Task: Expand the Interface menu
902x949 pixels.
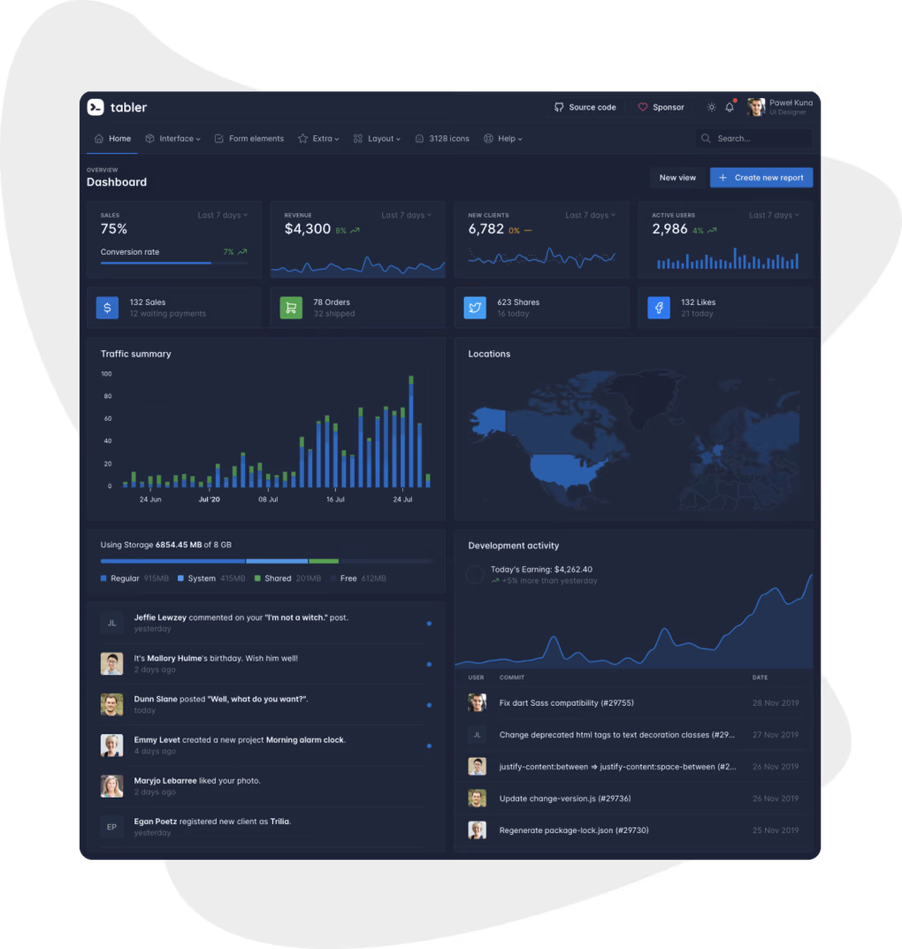Action: (x=173, y=138)
